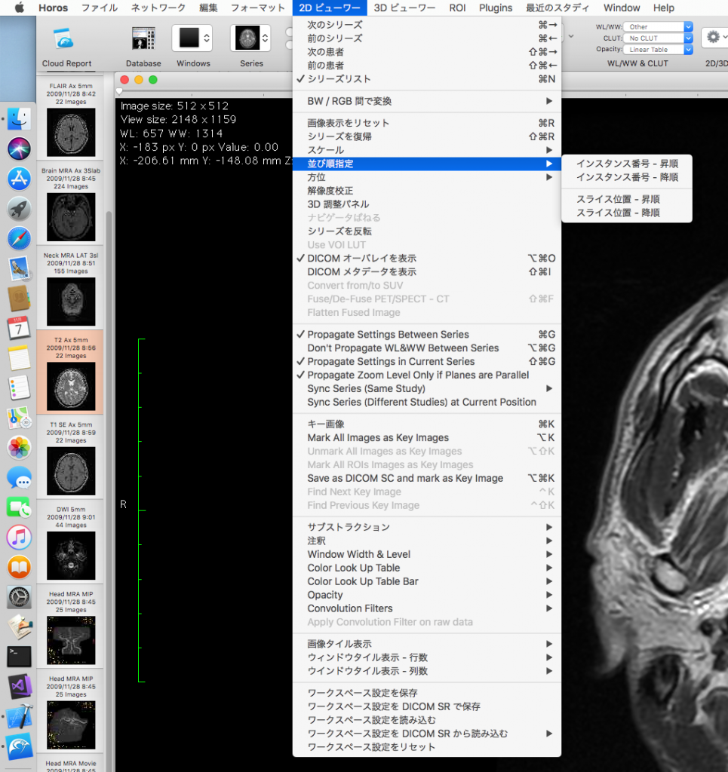The image size is (728, 772).
Task: Open the Opacity Linear Table dropdown
Action: [x=658, y=49]
